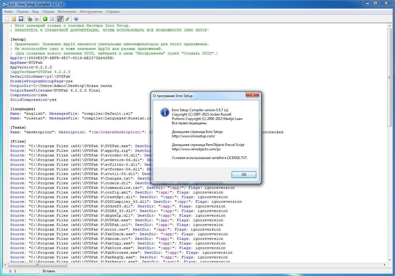Viewport: 395px width, 276px height.
Task: Click the [Tasks] section header
Action: 18,127
